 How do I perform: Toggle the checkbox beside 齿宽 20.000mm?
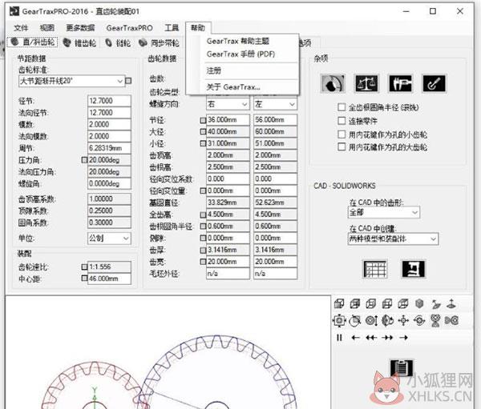point(203,262)
